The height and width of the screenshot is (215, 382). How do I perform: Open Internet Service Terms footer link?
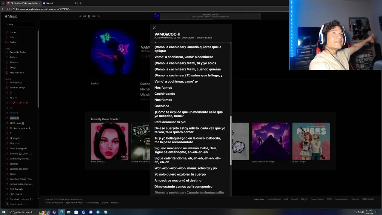pyautogui.click(x=54, y=203)
